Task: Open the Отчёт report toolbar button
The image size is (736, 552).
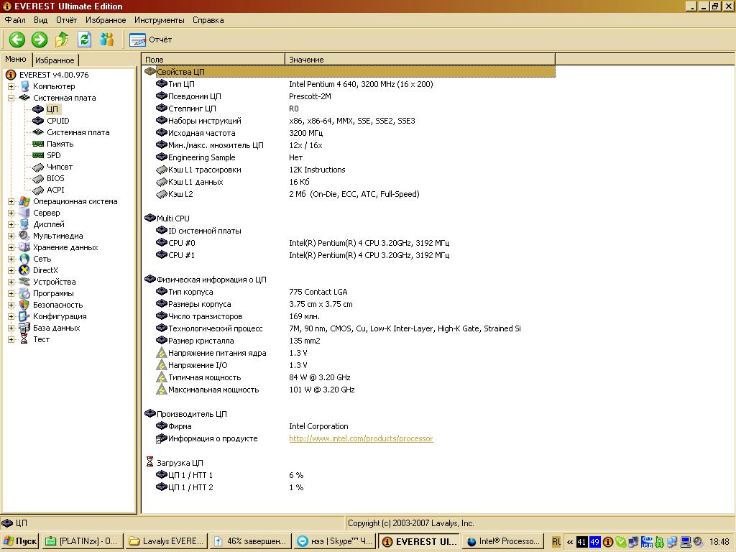Action: tap(151, 40)
